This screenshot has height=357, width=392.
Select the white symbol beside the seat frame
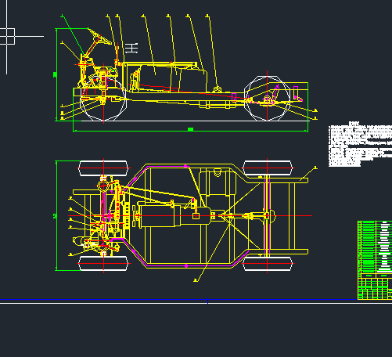(131, 49)
